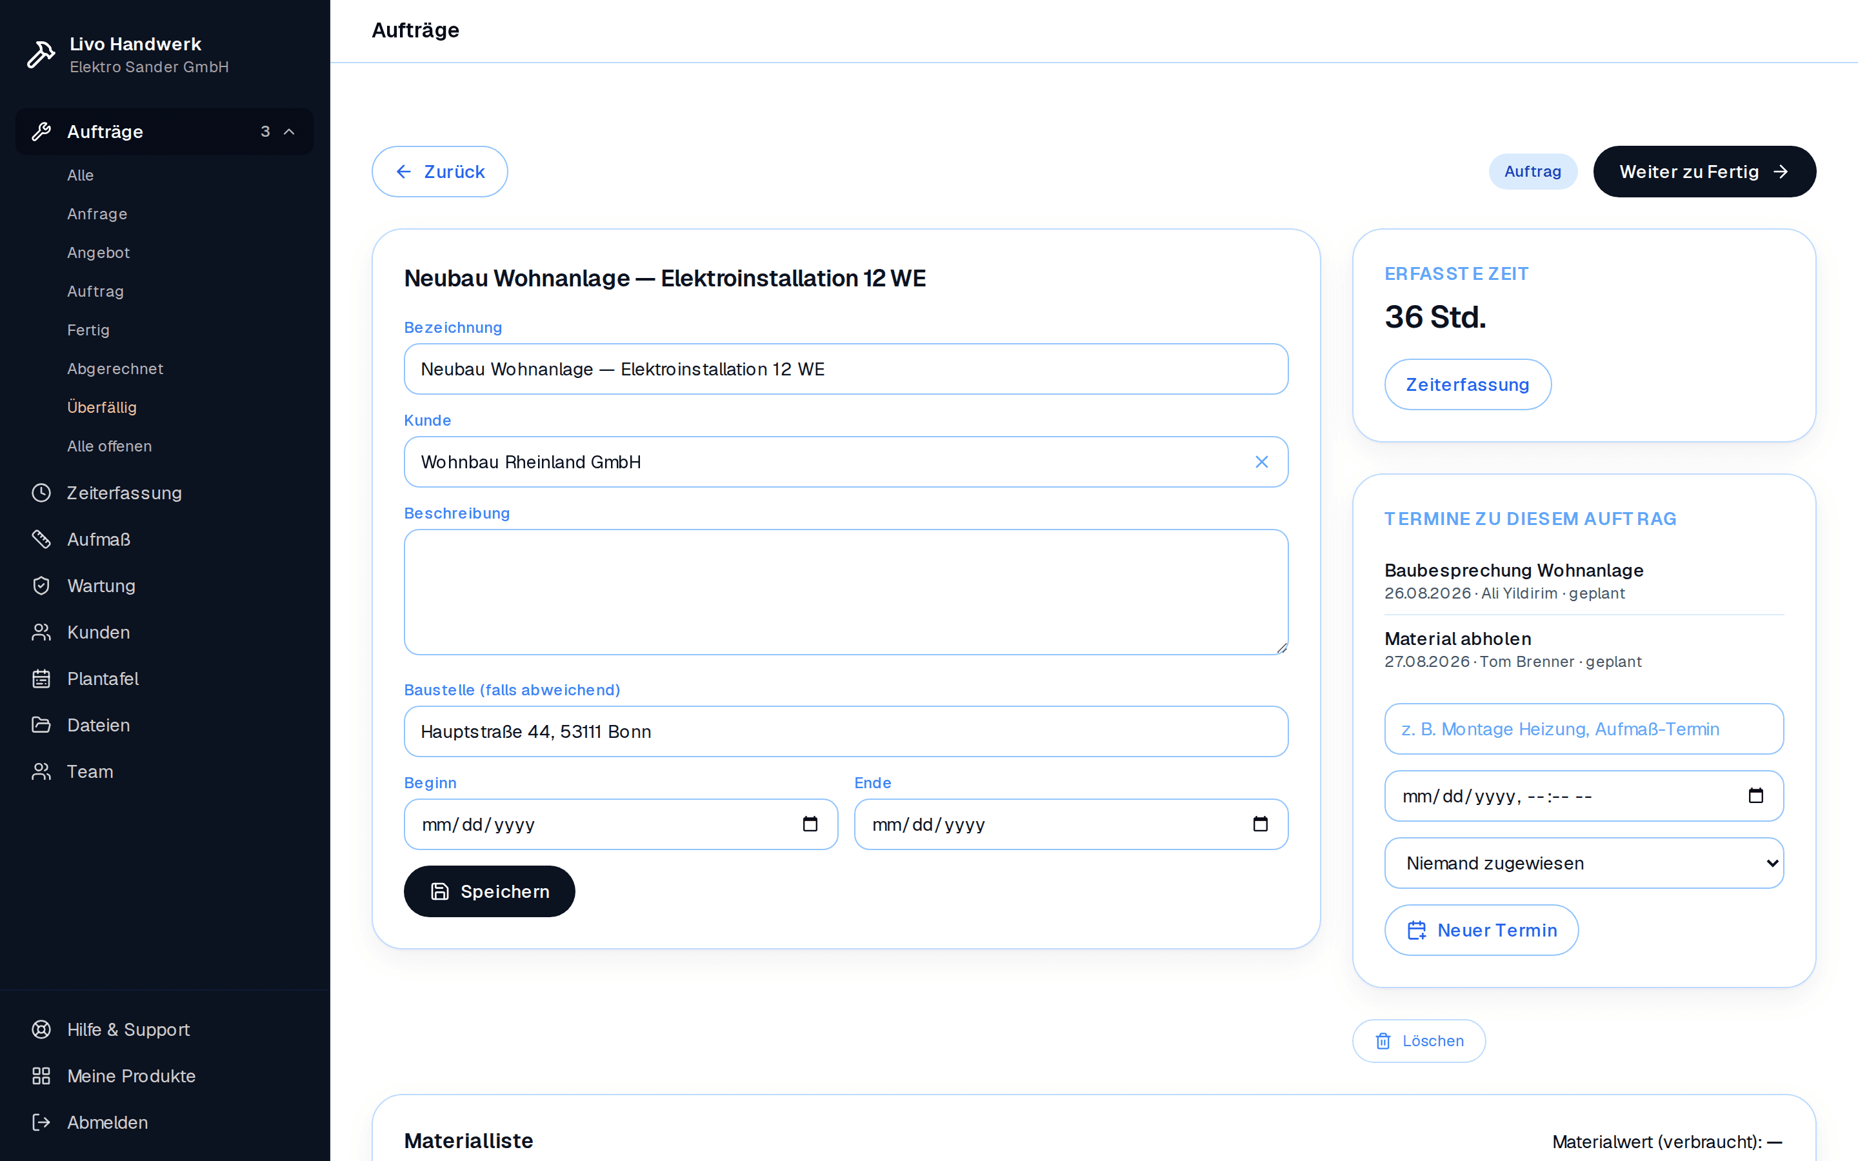Clear the Kunde field with X icon
The height and width of the screenshot is (1161, 1858).
tap(1261, 461)
